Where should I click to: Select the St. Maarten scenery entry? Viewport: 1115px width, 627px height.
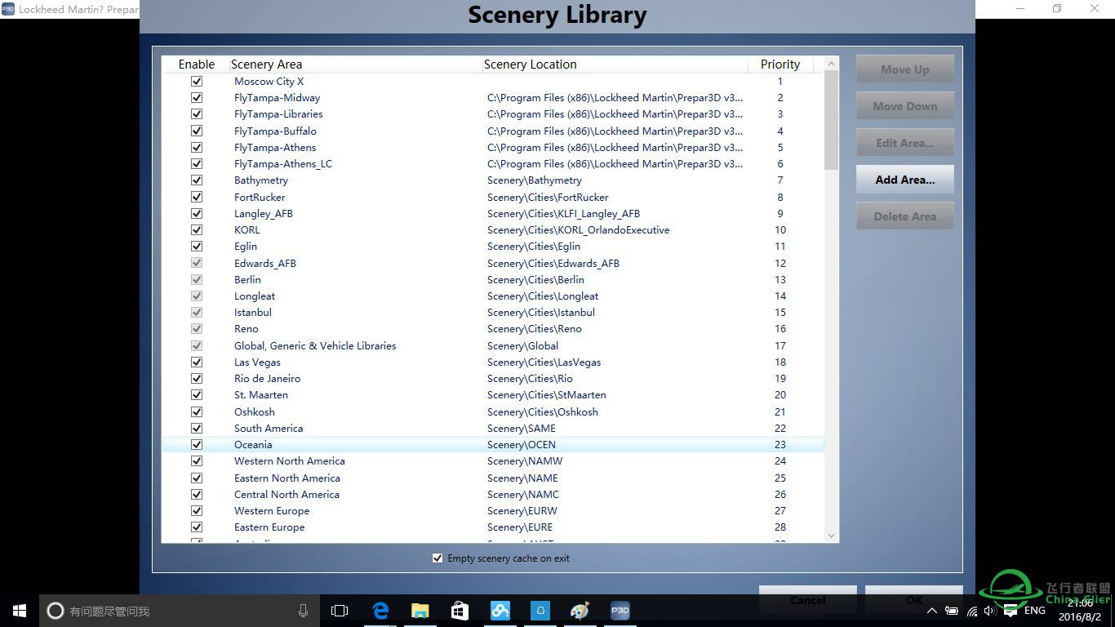(x=261, y=394)
